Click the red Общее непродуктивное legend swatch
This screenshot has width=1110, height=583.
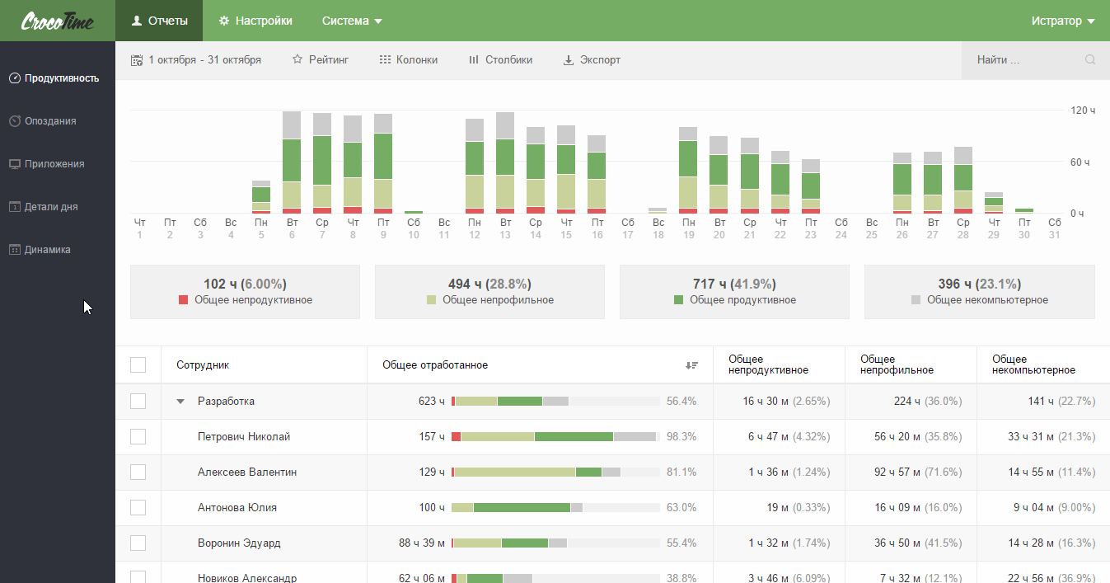184,300
